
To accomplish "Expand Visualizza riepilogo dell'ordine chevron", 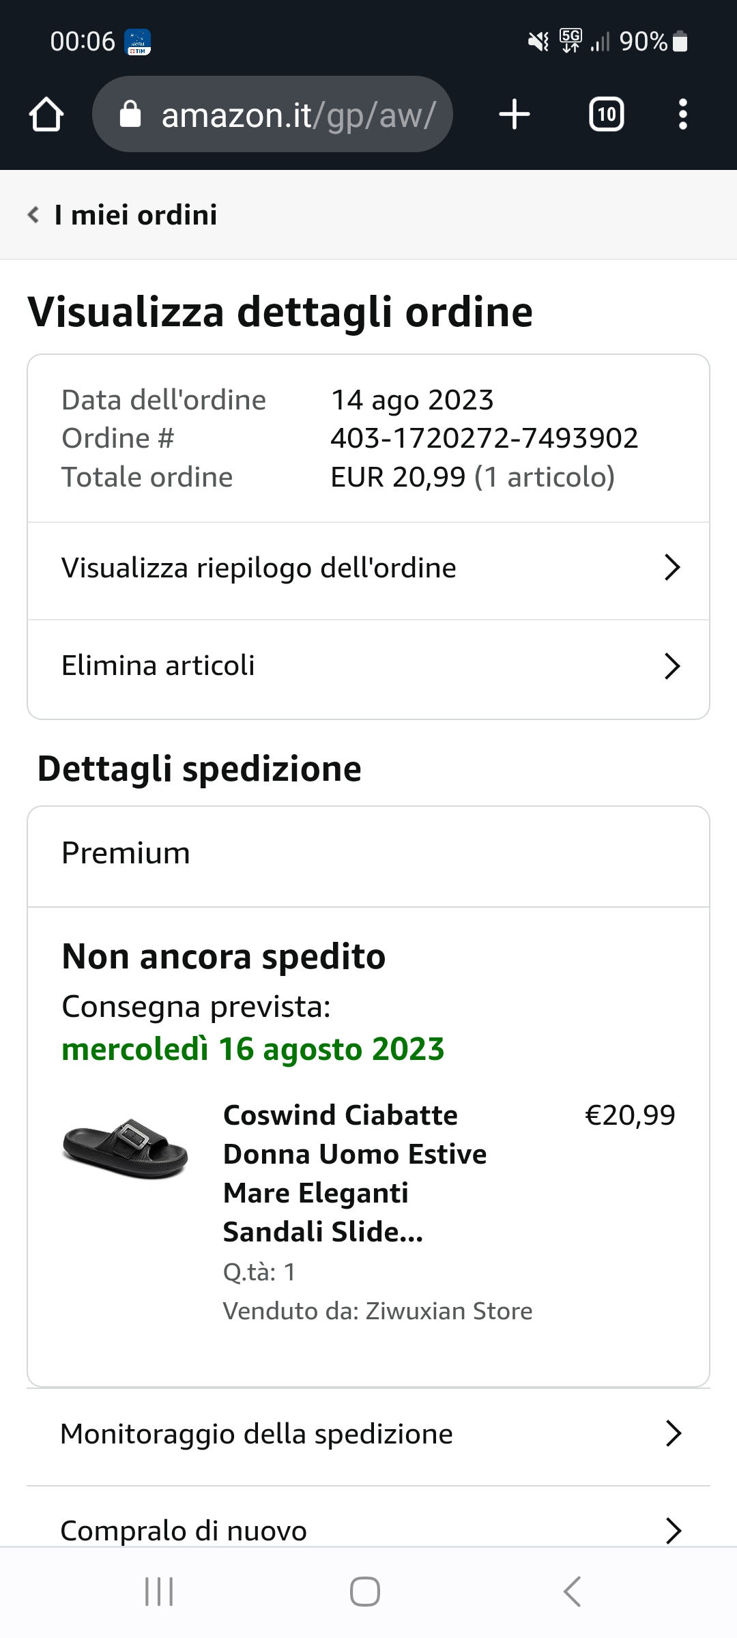I will tap(672, 568).
